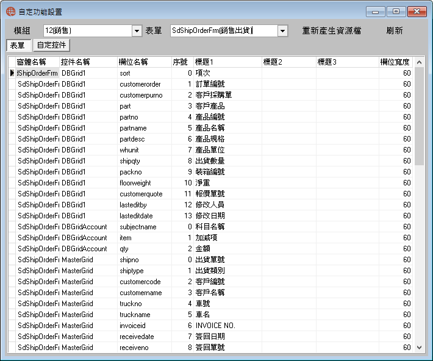Screen dimensions: 433x361
Task: Click the vertical scrollbar thumb
Action: 419,116
